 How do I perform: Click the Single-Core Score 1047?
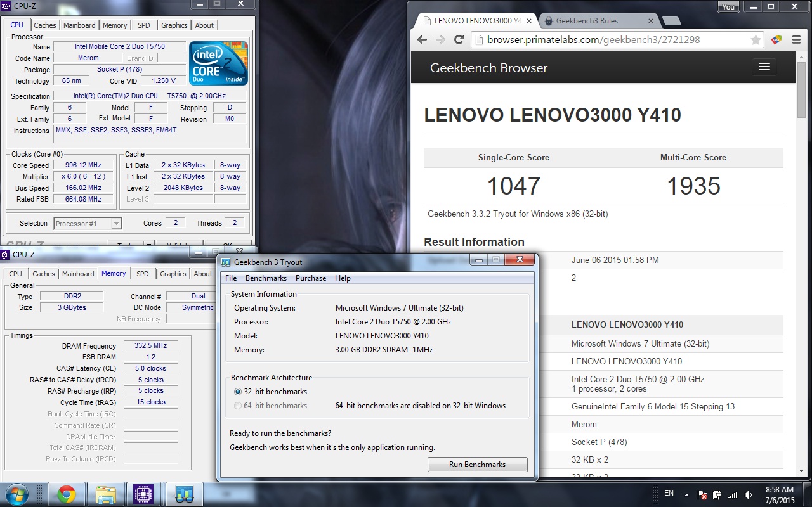(x=514, y=186)
